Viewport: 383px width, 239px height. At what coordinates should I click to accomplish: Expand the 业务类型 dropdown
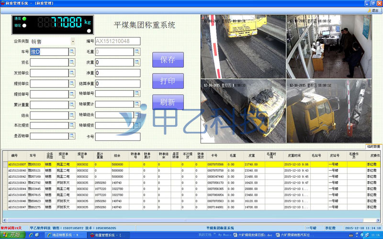[73, 42]
